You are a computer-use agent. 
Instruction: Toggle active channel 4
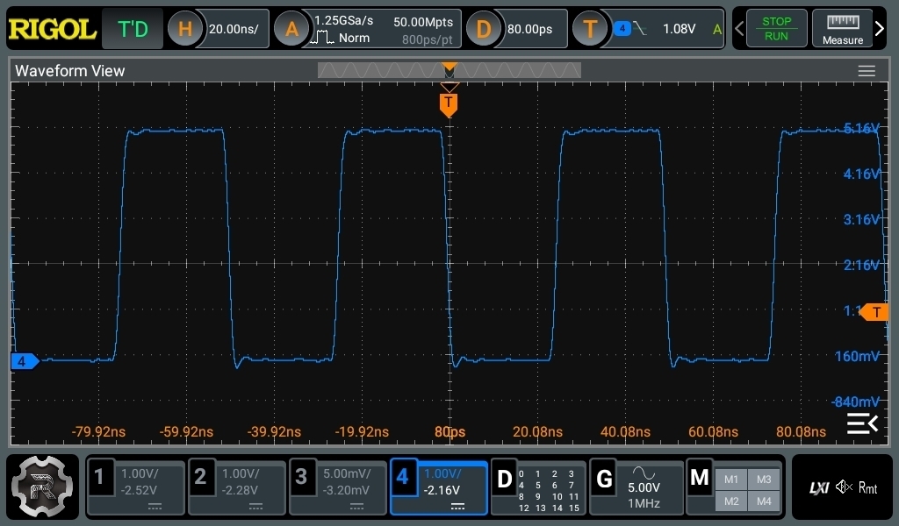pos(402,477)
